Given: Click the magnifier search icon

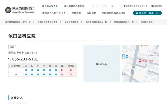Looking at the screenshot, I should click(112, 6).
